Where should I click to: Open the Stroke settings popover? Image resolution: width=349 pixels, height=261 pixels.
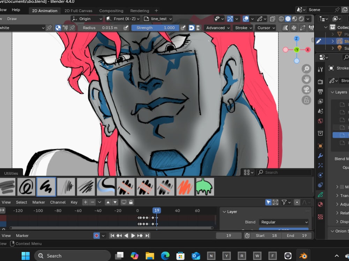tap(244, 28)
